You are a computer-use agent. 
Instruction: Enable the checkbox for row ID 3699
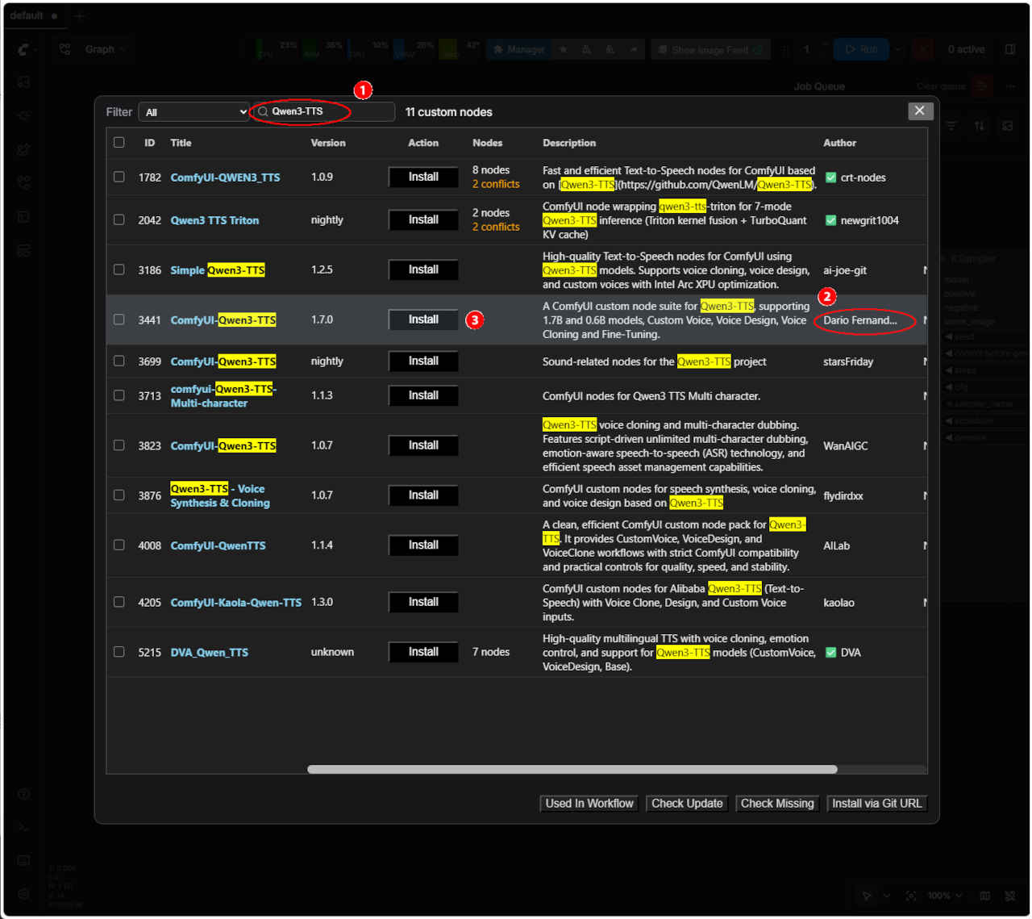click(x=119, y=361)
